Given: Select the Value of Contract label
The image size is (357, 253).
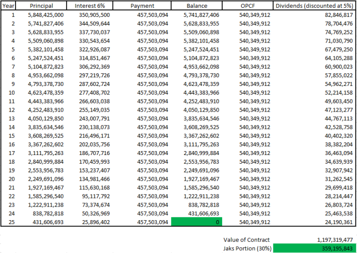Looking at the screenshot, I should [247, 240].
